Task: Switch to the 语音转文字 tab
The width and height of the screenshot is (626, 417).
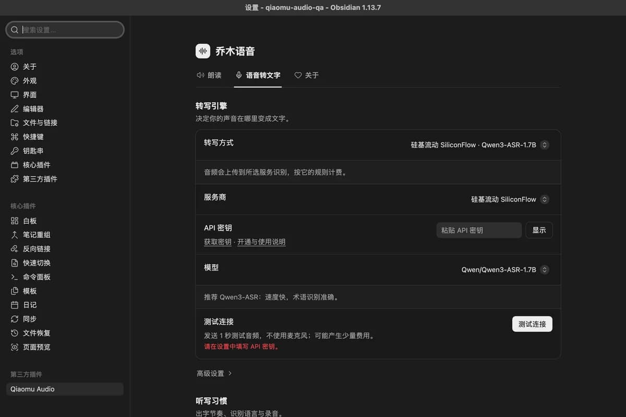Action: (258, 75)
